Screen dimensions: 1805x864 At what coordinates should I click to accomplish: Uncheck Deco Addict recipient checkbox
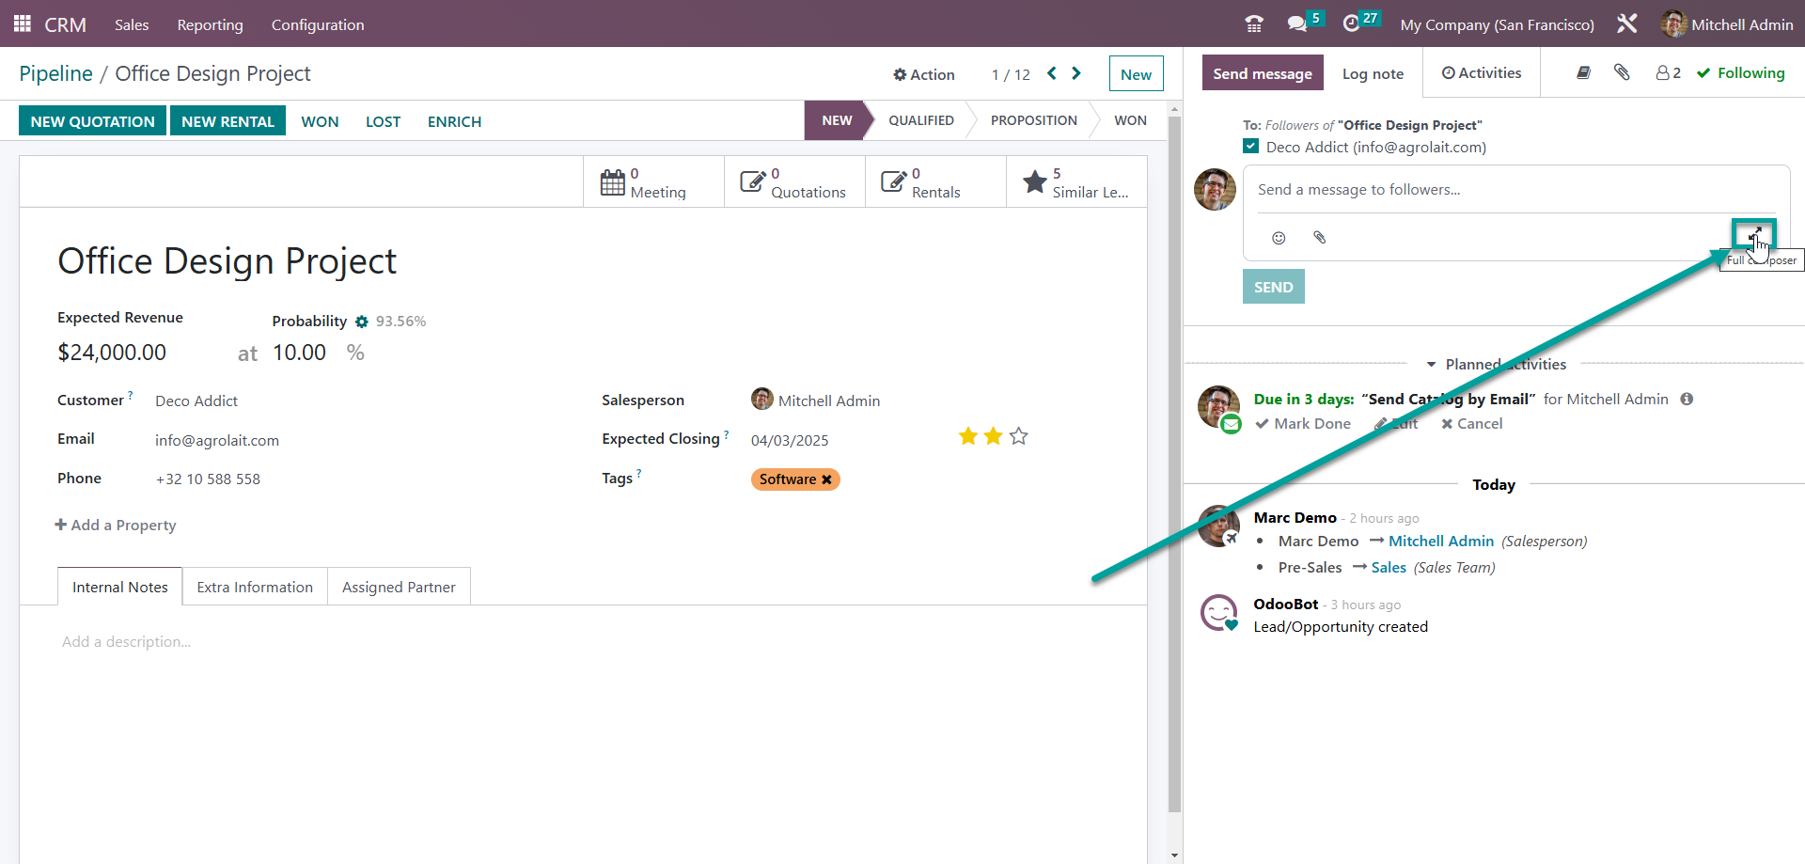point(1251,147)
